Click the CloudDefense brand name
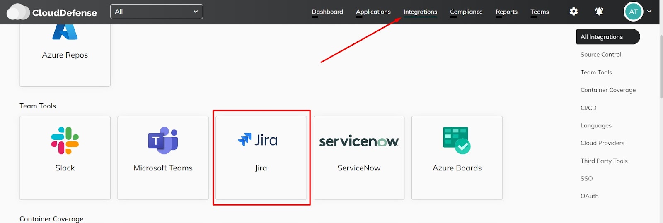Viewport: 663px width, 223px height. [x=65, y=13]
